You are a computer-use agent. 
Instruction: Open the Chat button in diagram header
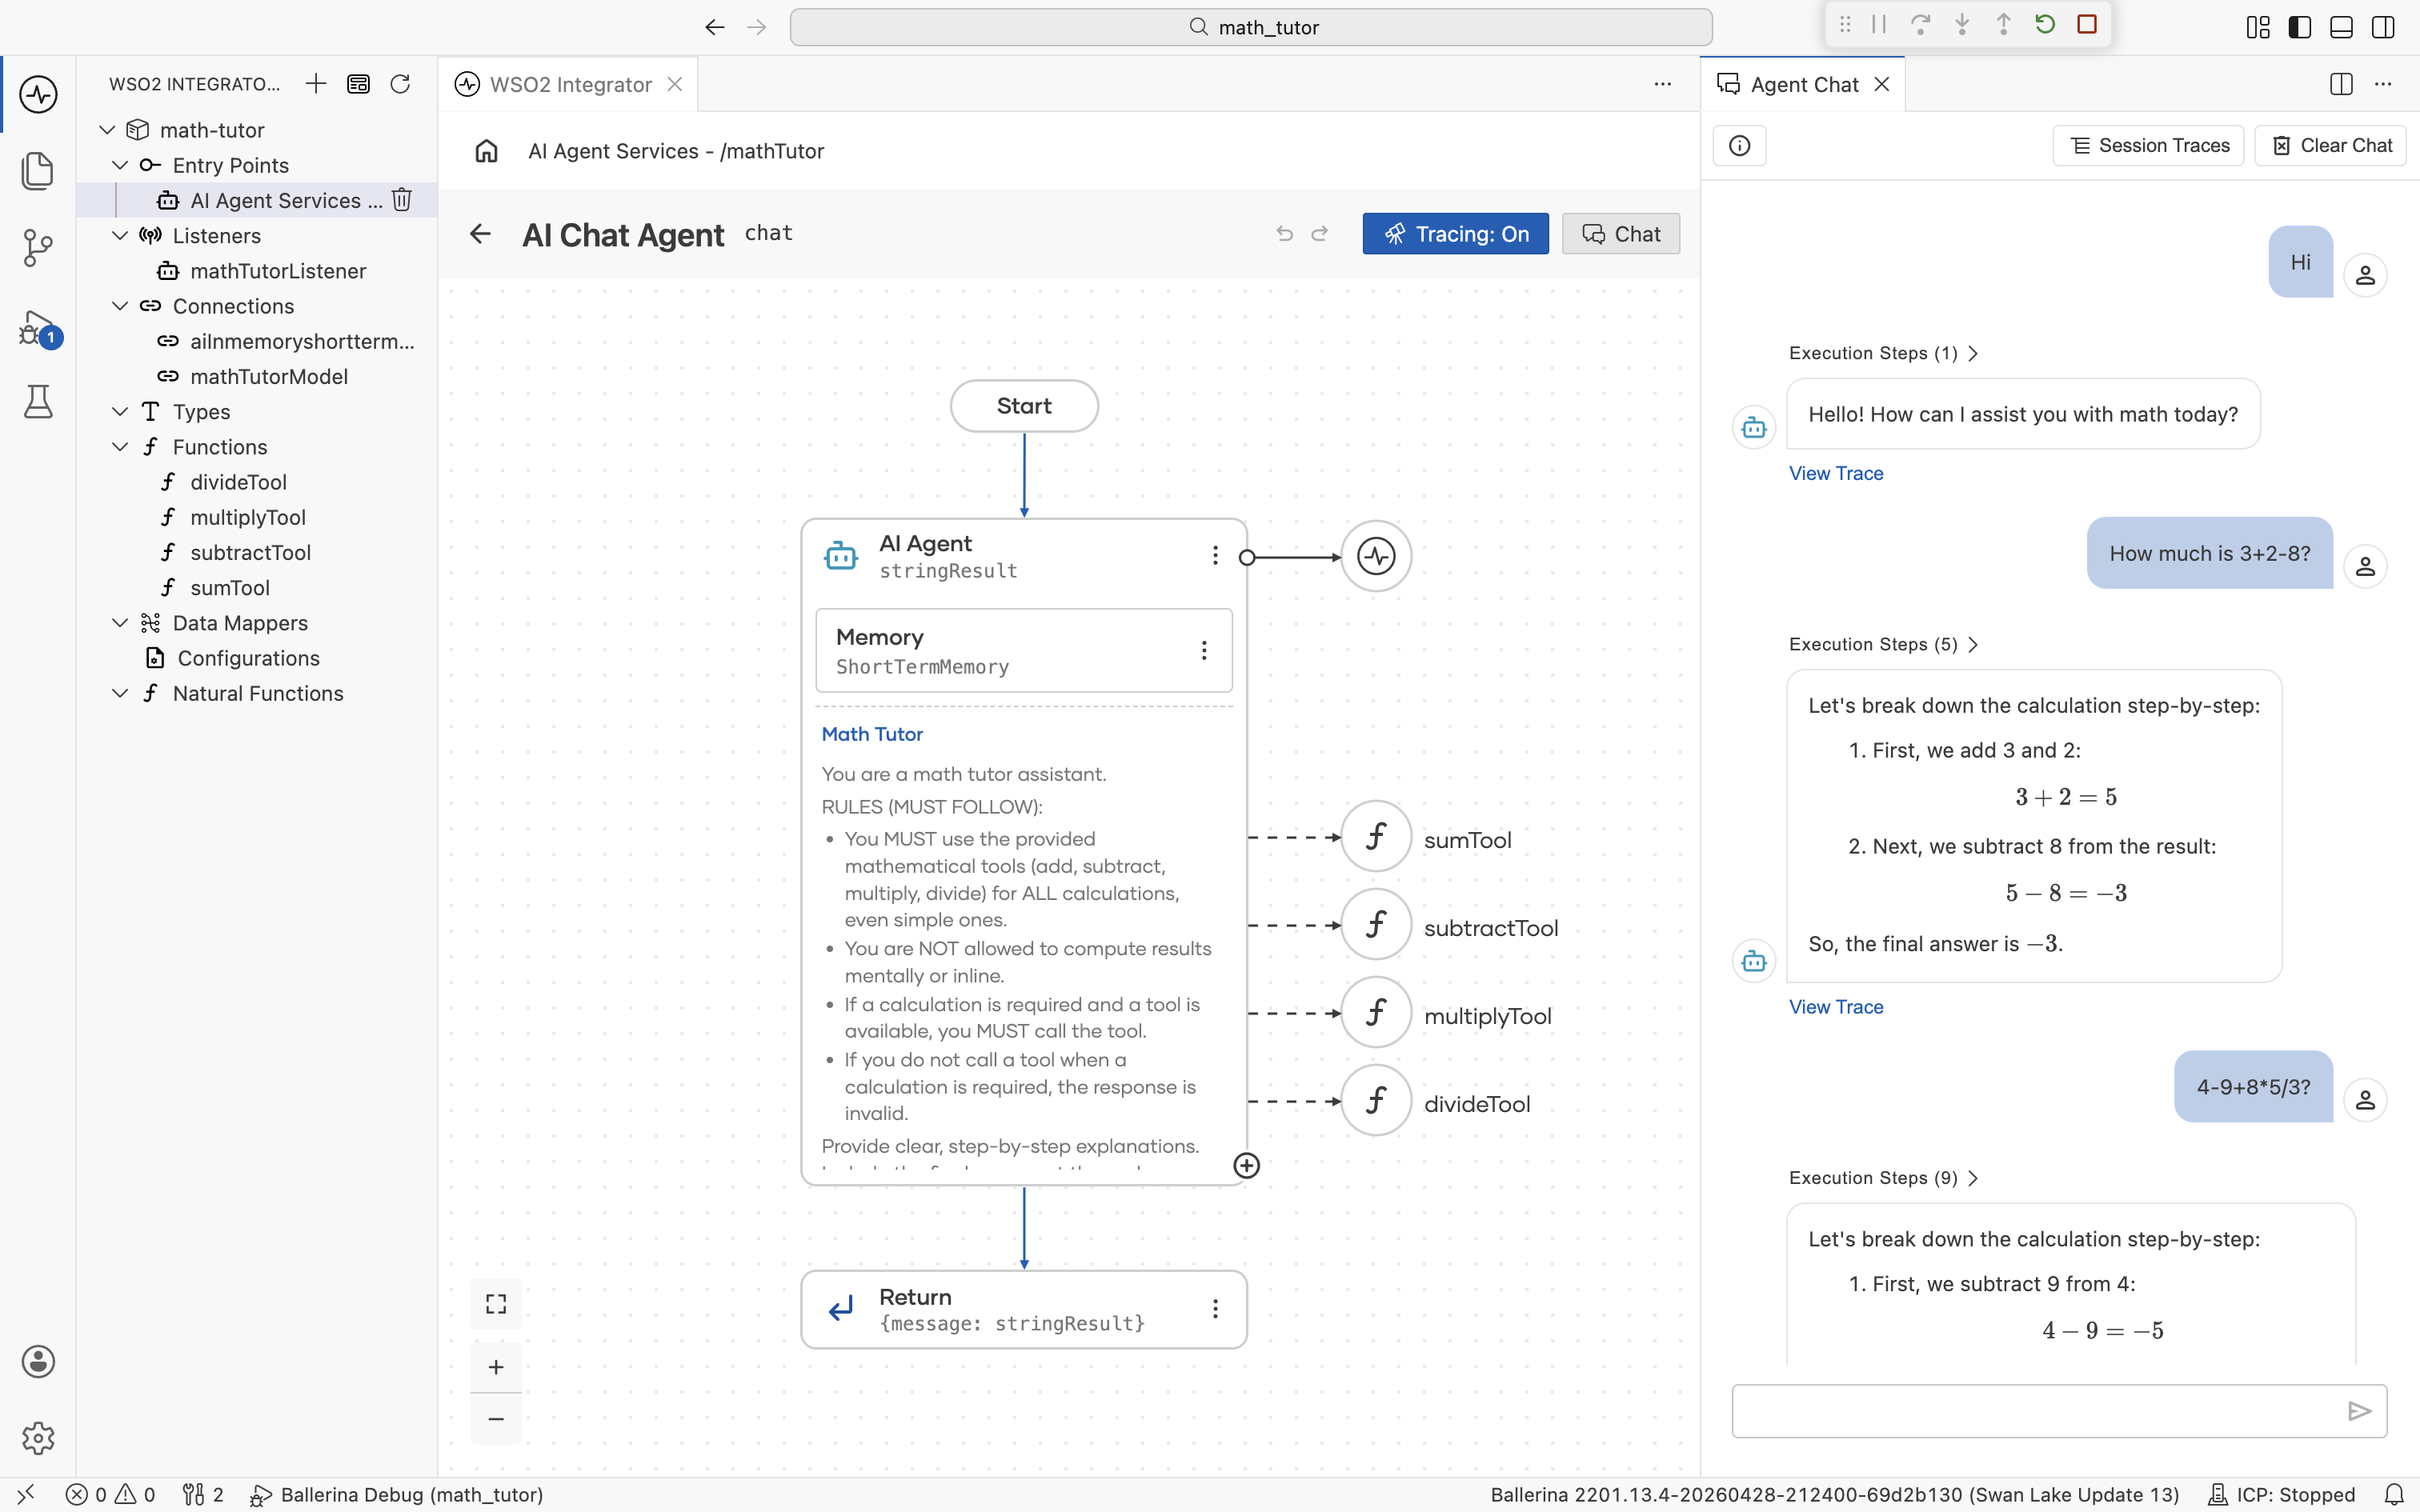pos(1620,234)
